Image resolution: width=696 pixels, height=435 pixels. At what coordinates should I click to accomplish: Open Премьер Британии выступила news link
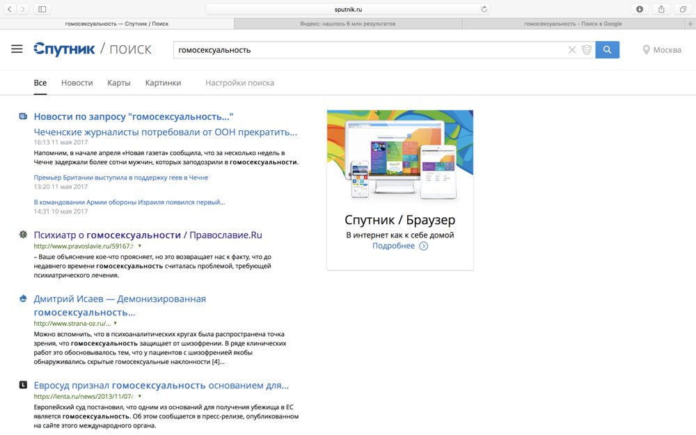point(120,177)
